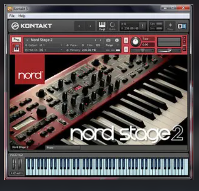
Task: Click the pitch bend wheel
Action: [14, 164]
